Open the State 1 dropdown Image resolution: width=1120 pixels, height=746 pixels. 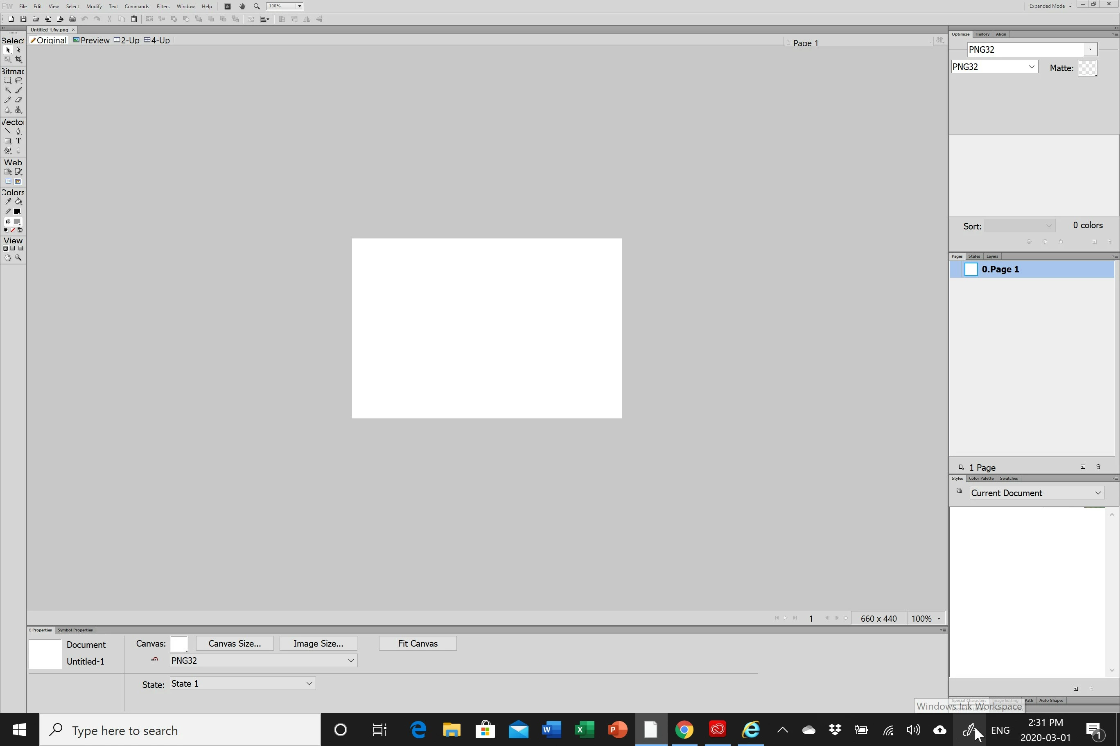(x=242, y=684)
